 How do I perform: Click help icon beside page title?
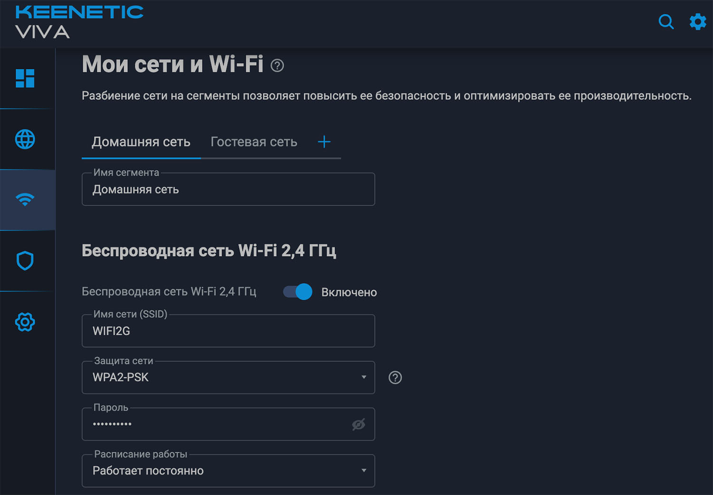click(x=277, y=66)
